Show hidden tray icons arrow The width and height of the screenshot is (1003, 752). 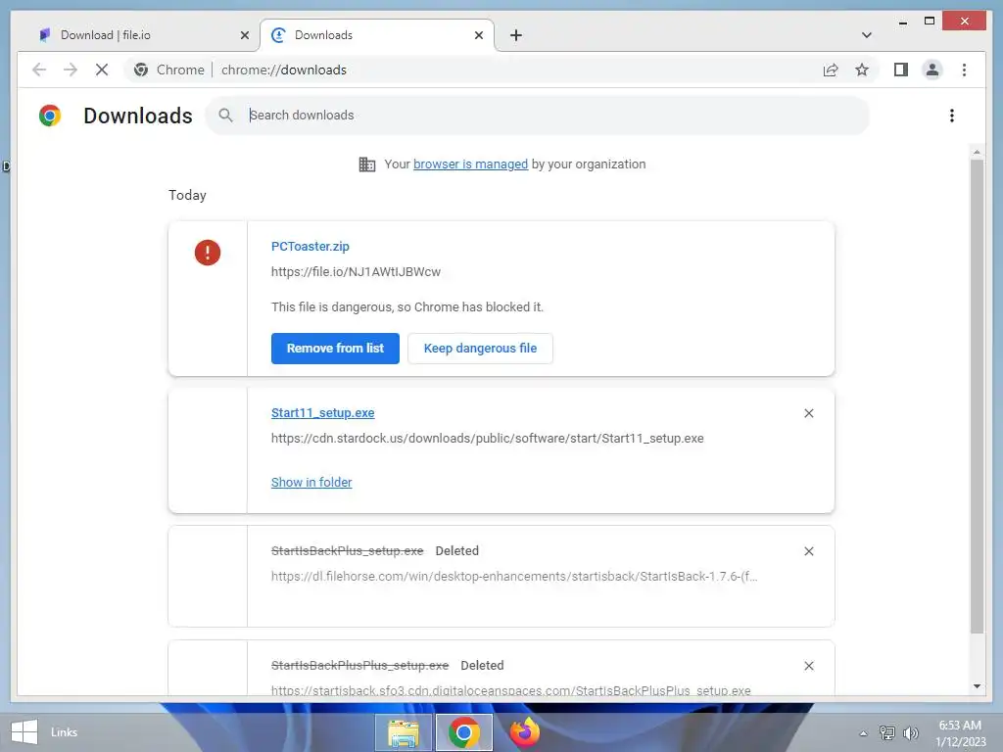pos(864,733)
